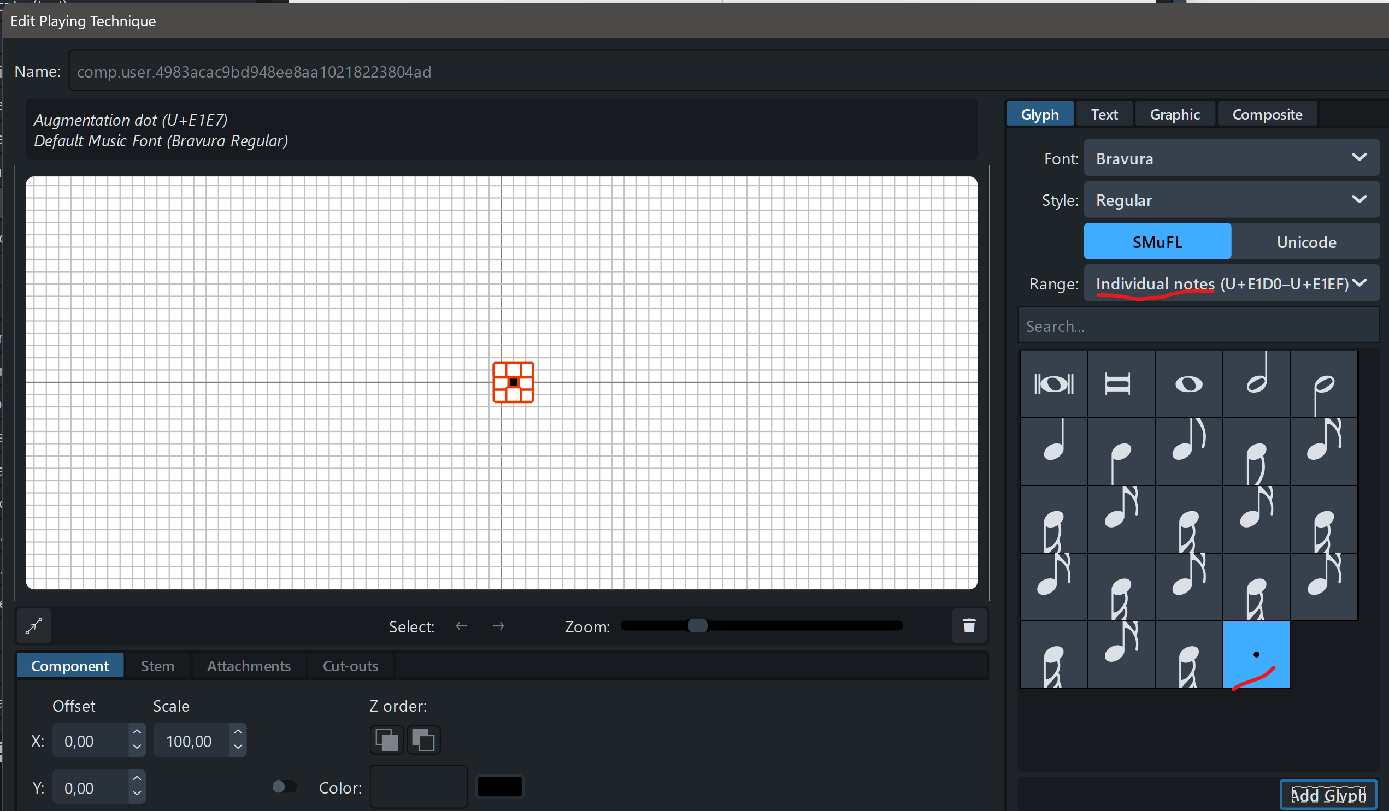Toggle the Color override switch

click(x=284, y=787)
